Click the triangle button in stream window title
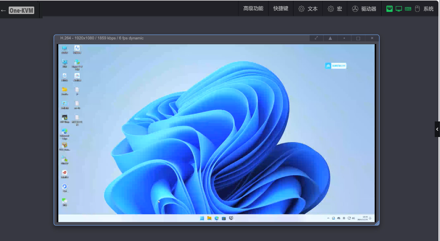The image size is (440, 241). tap(330, 38)
